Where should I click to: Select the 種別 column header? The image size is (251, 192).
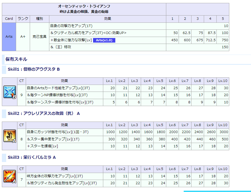pyautogui.click(x=39, y=19)
